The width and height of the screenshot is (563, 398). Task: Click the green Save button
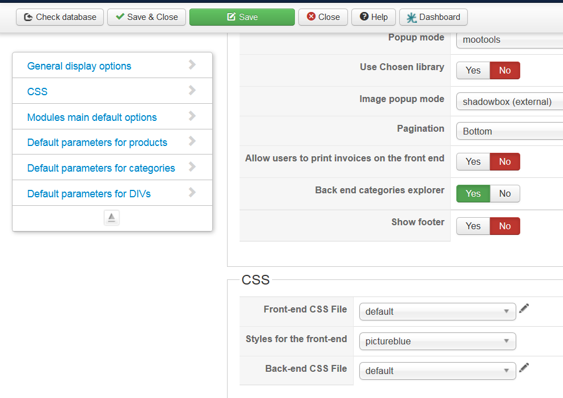pyautogui.click(x=242, y=17)
